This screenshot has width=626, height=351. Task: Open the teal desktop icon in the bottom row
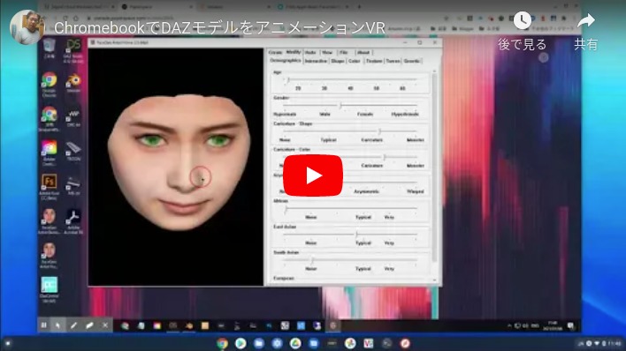tap(50, 289)
